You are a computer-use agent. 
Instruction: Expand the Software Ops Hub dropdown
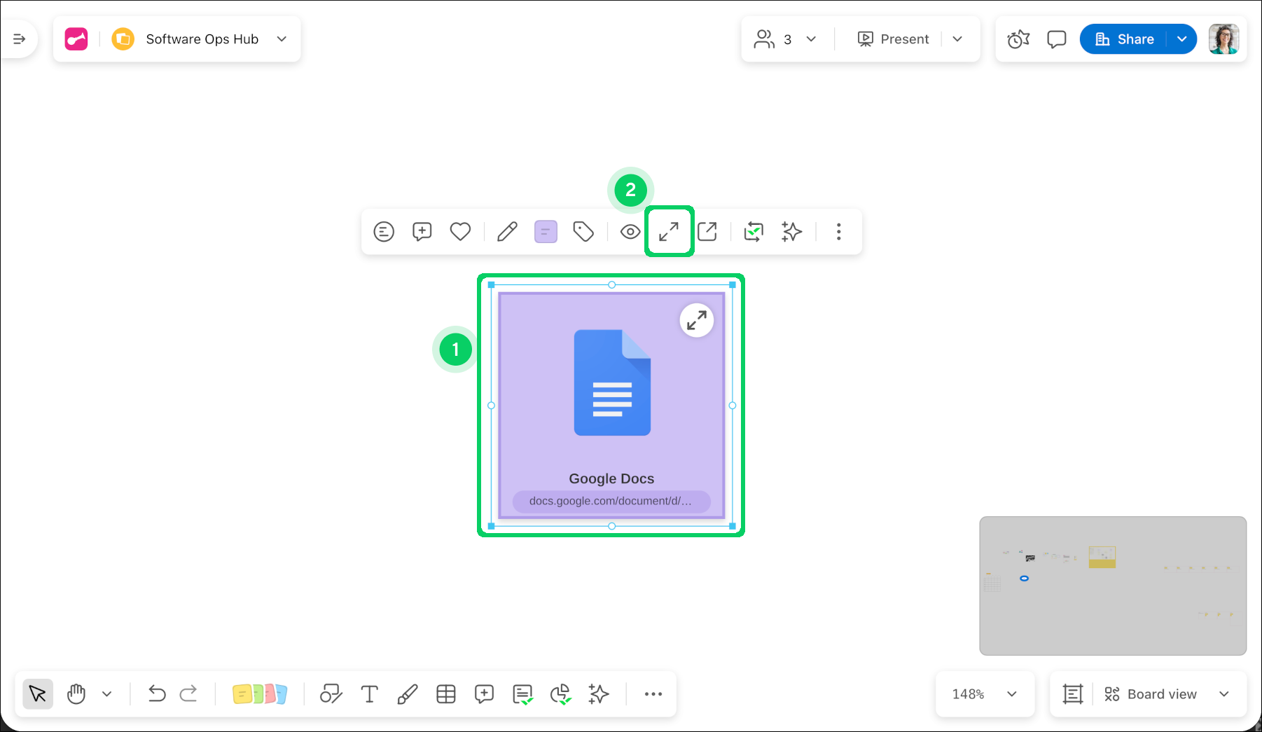tap(282, 39)
